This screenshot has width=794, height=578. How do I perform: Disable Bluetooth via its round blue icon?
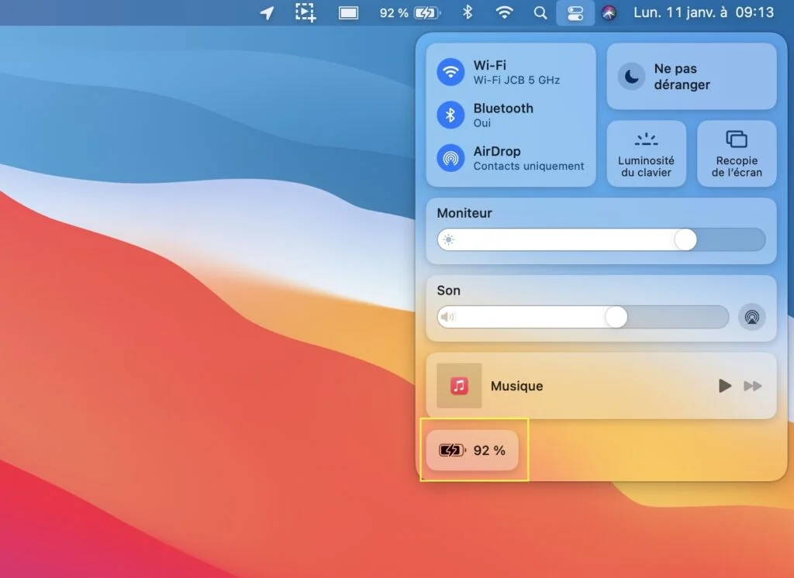pyautogui.click(x=450, y=115)
